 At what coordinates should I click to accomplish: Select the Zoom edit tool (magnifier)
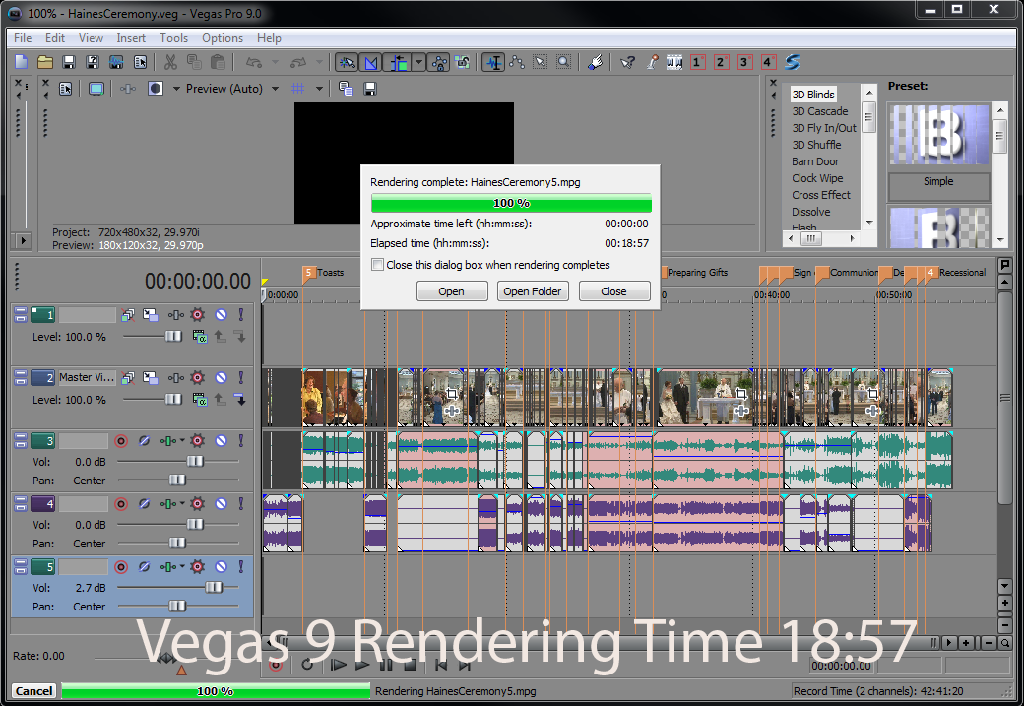563,62
